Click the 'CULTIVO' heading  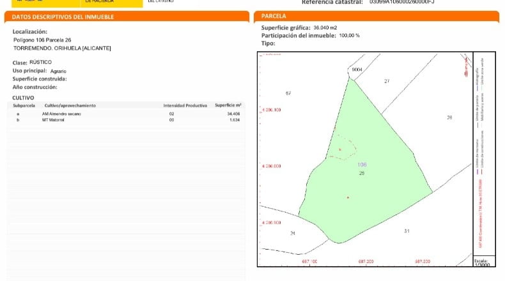pos(23,98)
